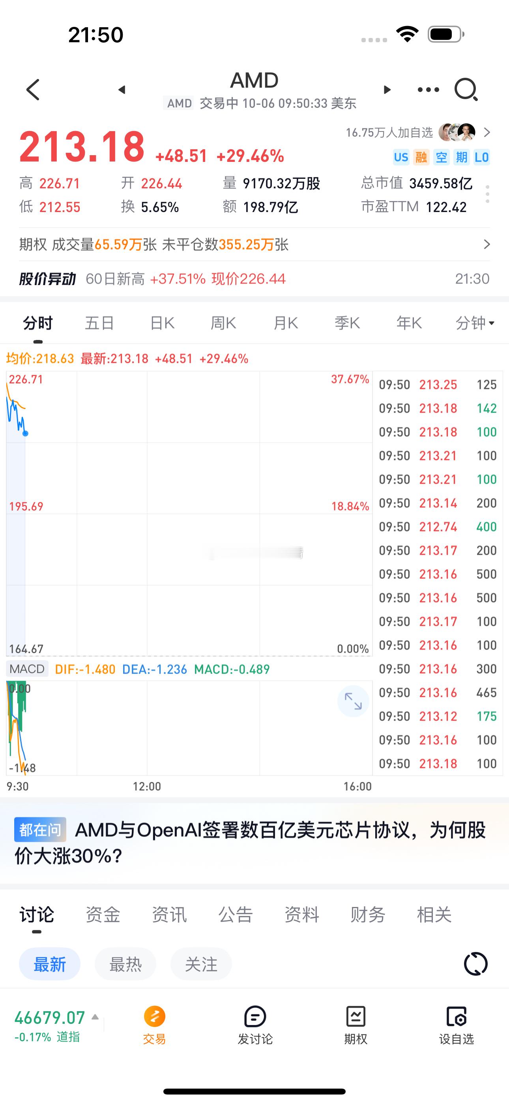
Task: Tap the trade row priced 212.74
Action: (x=438, y=527)
